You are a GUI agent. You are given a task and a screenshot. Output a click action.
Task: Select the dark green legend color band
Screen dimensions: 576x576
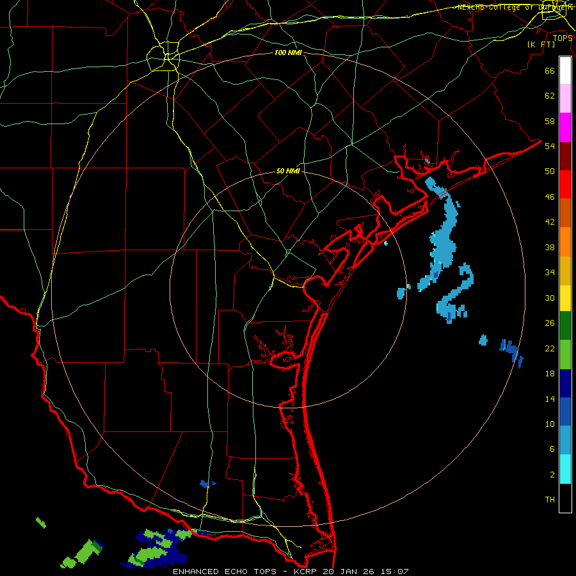tap(565, 326)
